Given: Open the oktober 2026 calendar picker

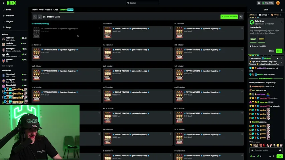Looking at the screenshot, I should pyautogui.click(x=51, y=17).
